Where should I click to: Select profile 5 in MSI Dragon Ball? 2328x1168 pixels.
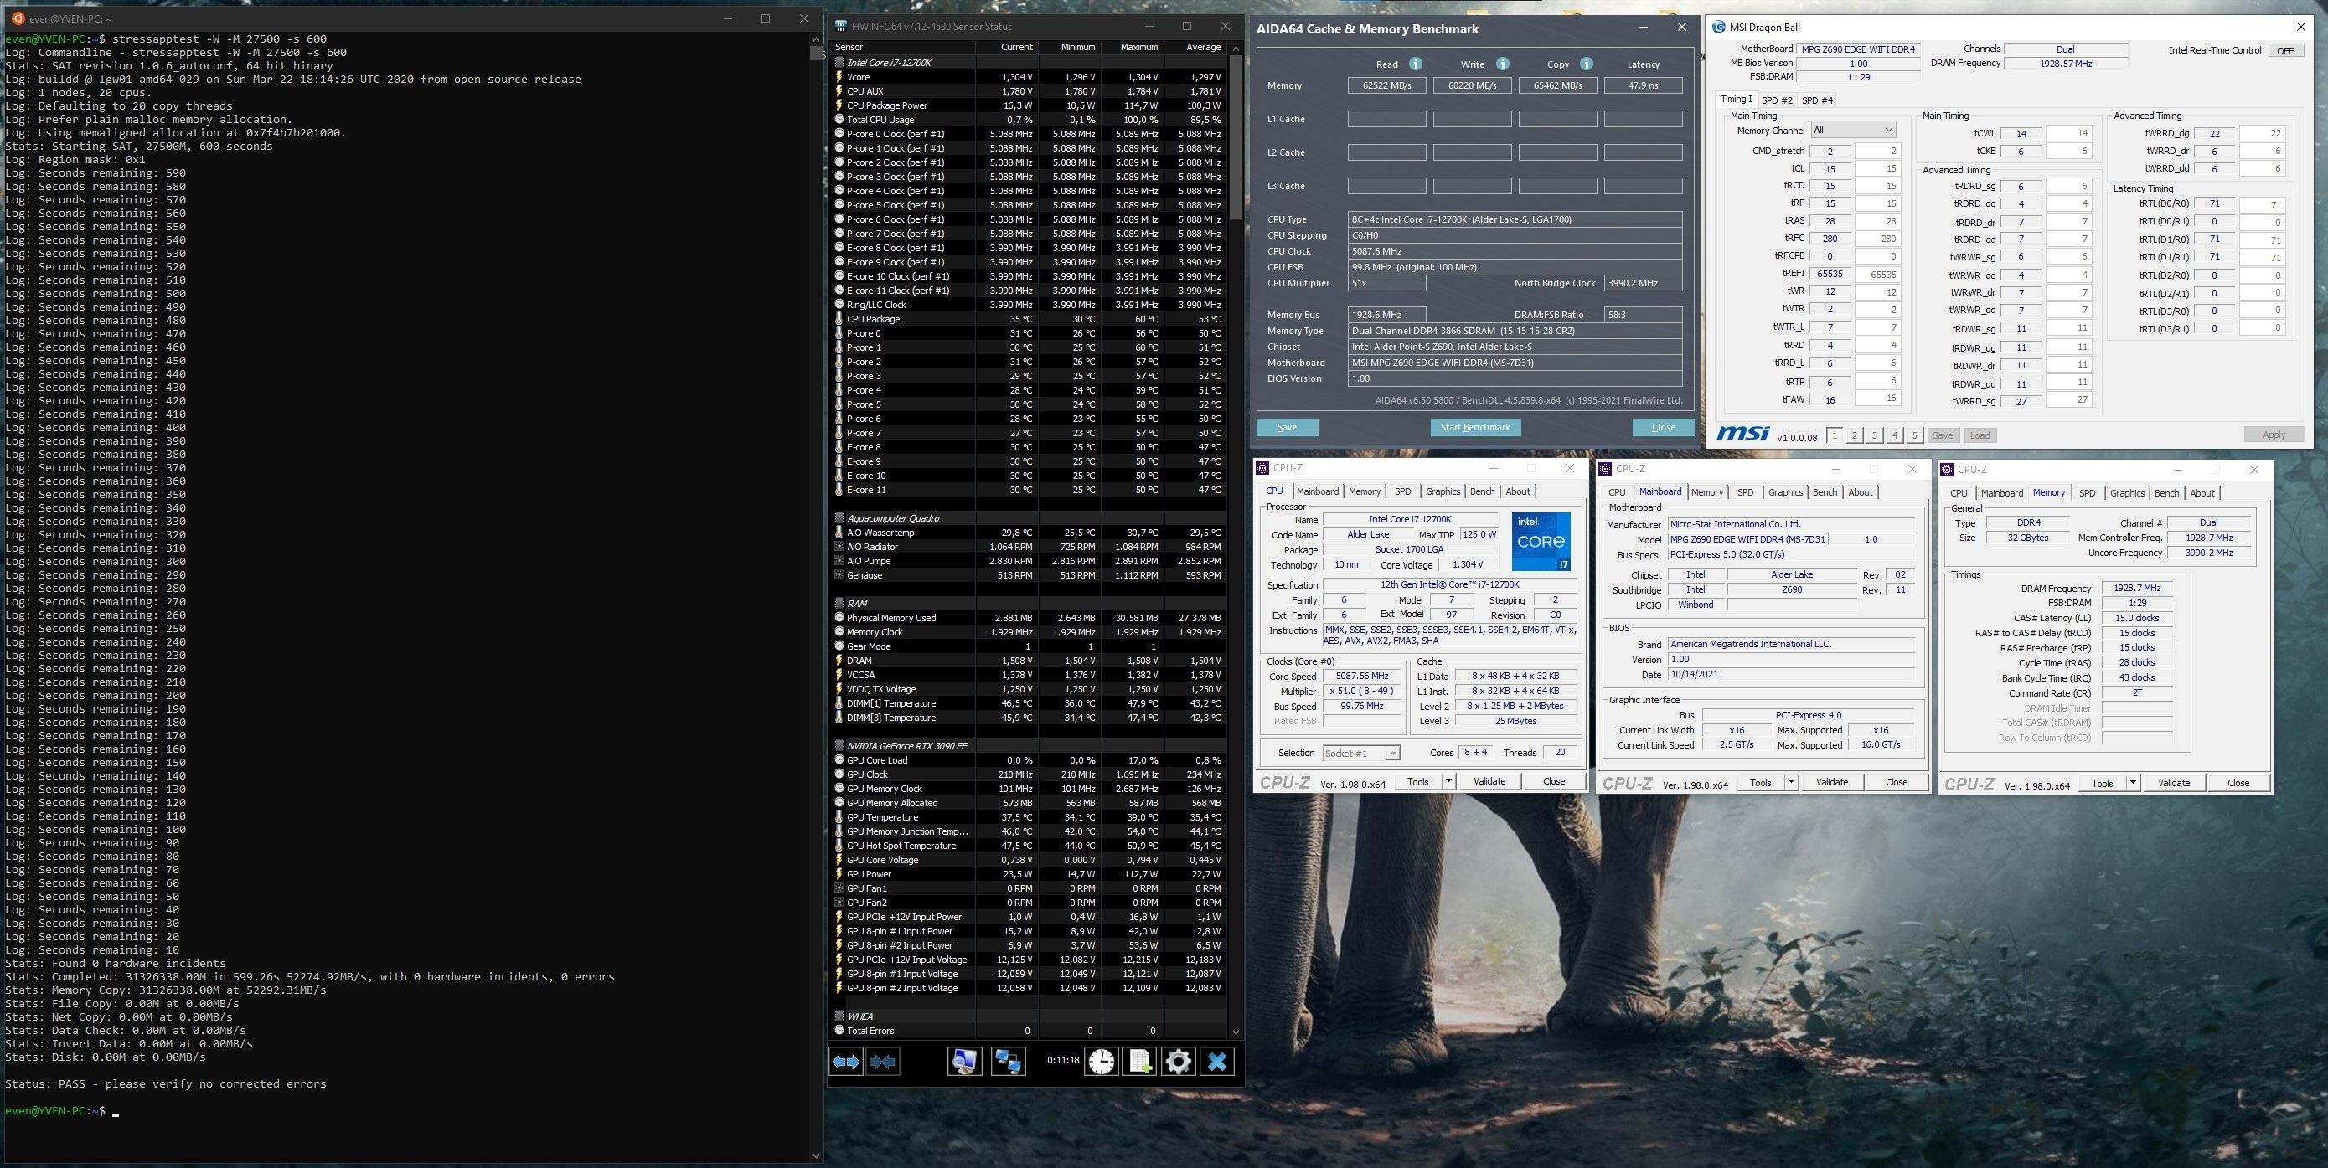[1914, 435]
